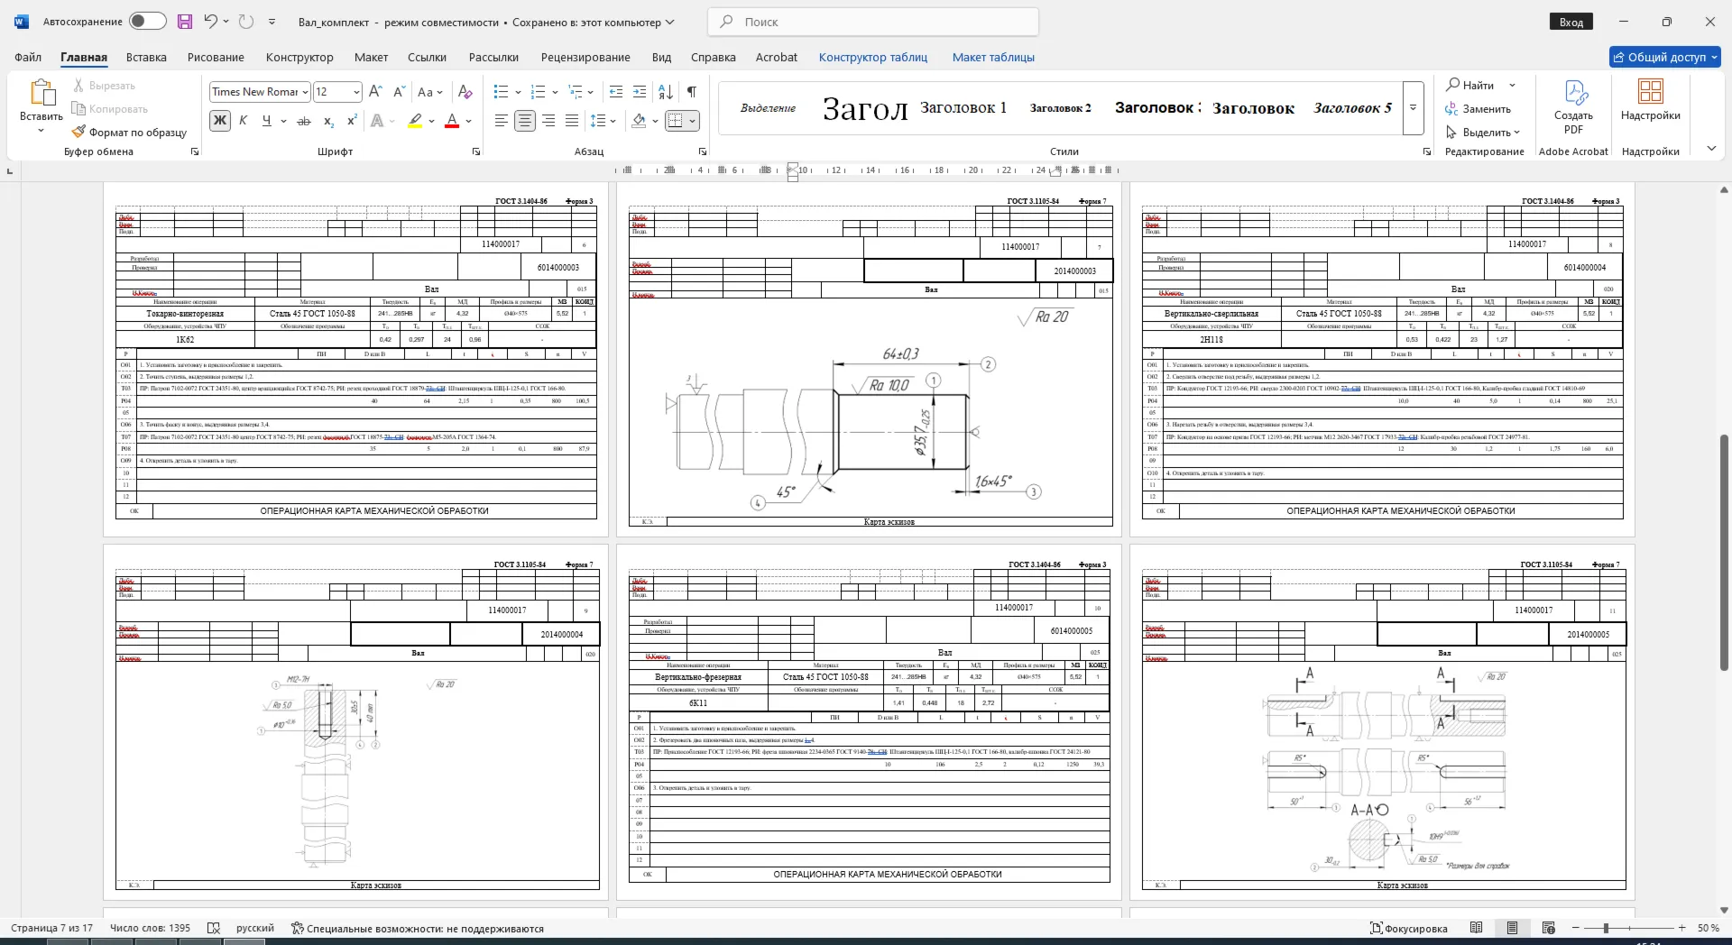The image size is (1732, 945).
Task: Click the Share button
Action: pos(1665,57)
